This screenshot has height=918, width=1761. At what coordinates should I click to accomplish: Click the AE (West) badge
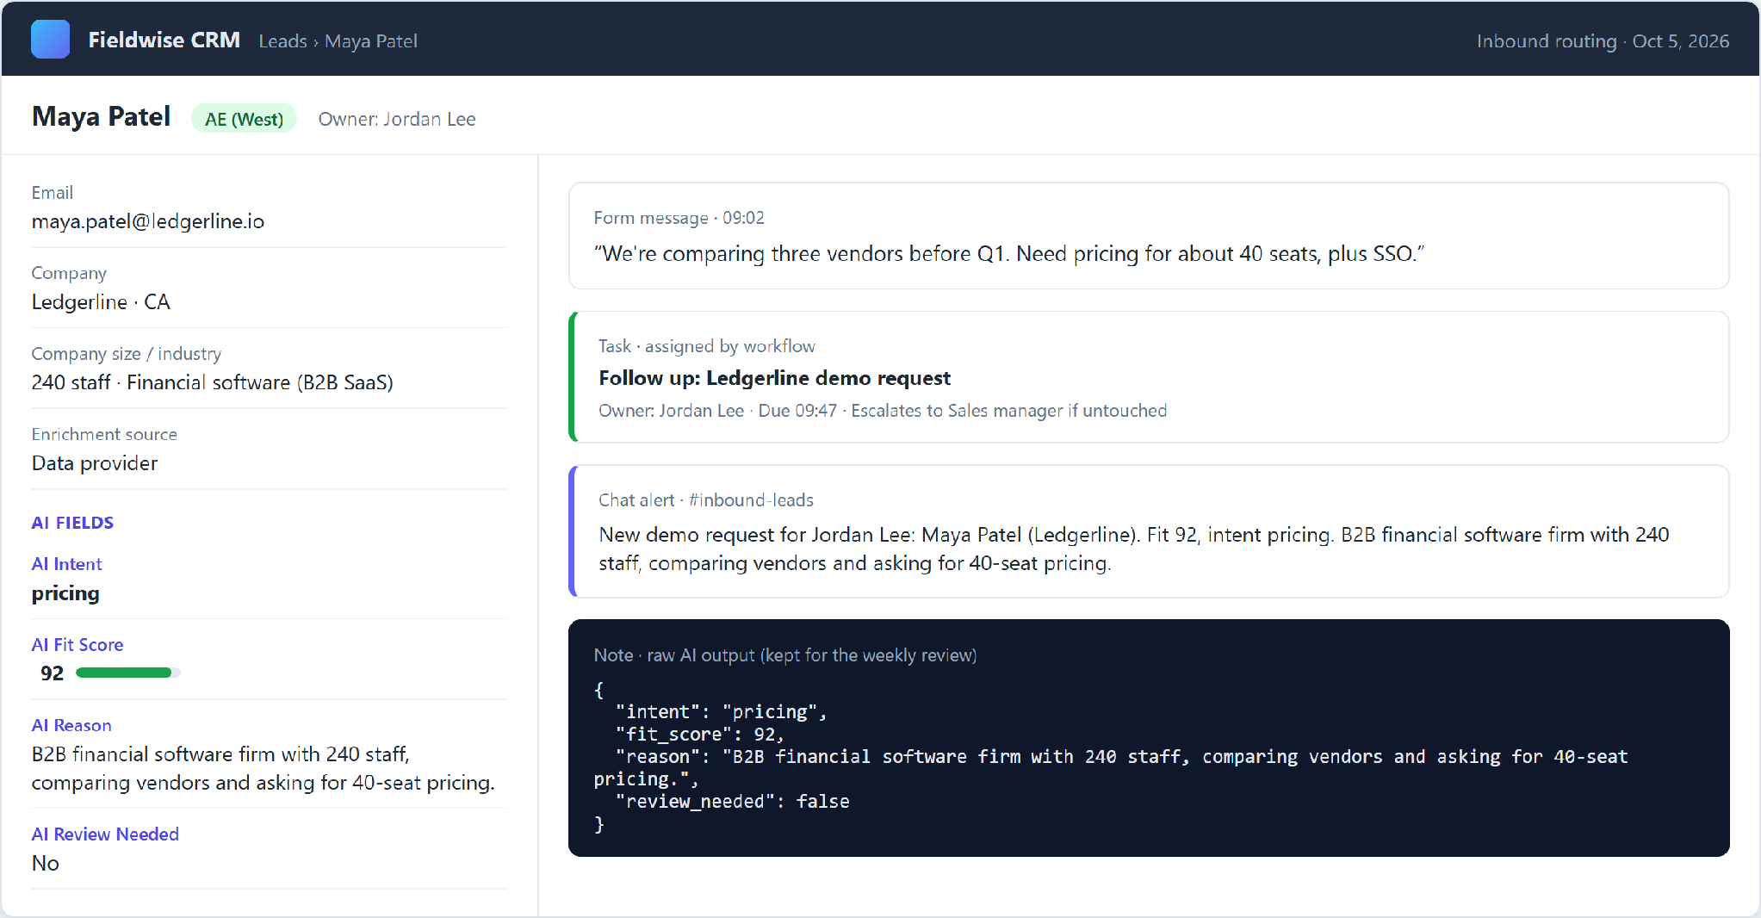point(244,119)
